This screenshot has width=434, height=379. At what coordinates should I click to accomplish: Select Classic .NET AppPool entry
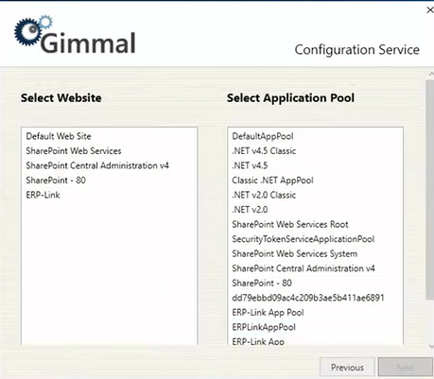272,181
